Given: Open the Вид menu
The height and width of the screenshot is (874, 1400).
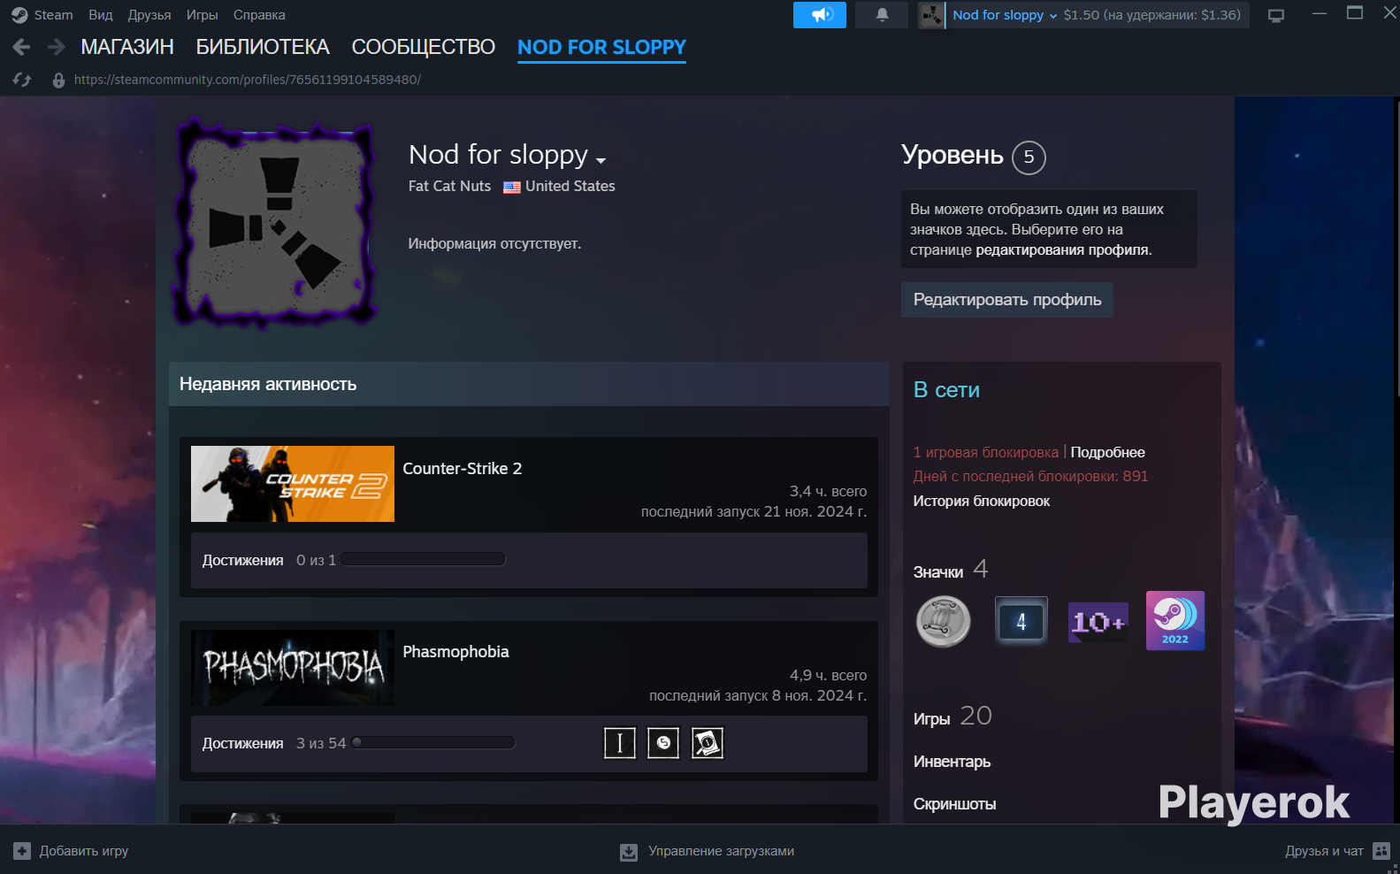Looking at the screenshot, I should (x=101, y=15).
